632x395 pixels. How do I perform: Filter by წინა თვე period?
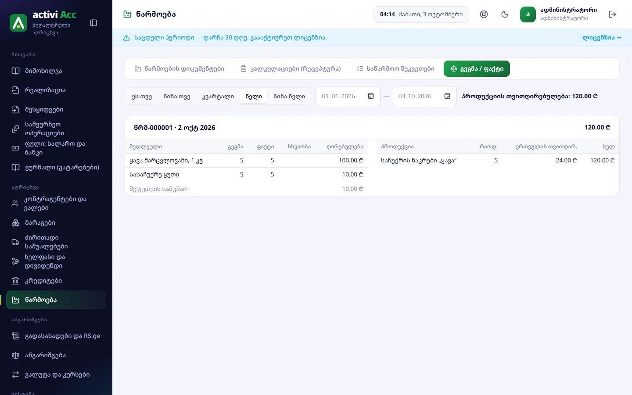(177, 96)
